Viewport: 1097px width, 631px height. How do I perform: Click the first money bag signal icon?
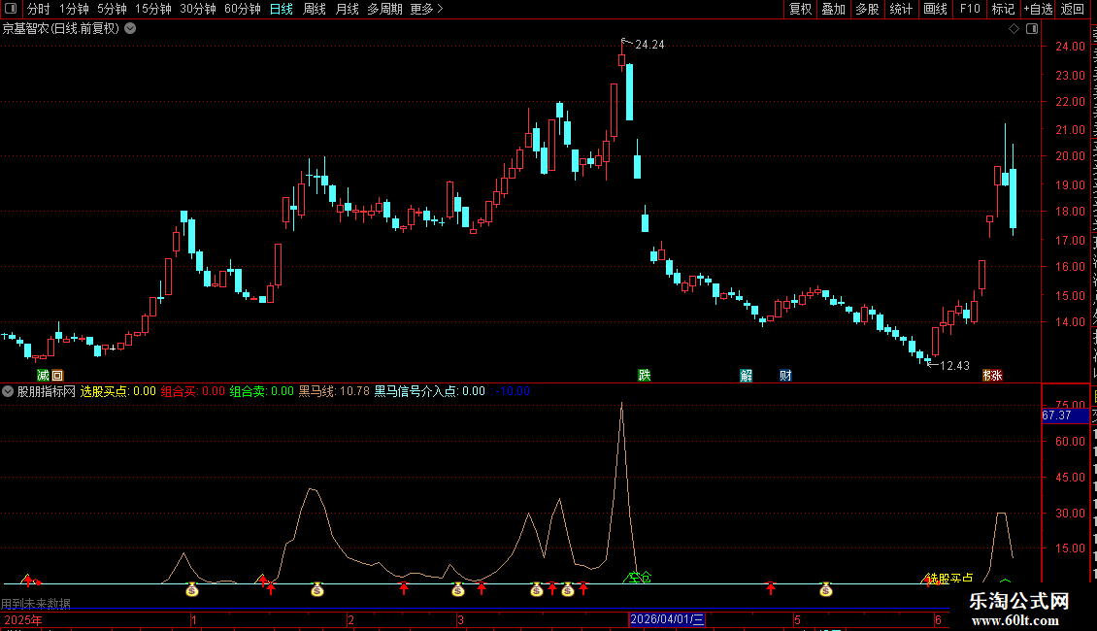pos(192,590)
